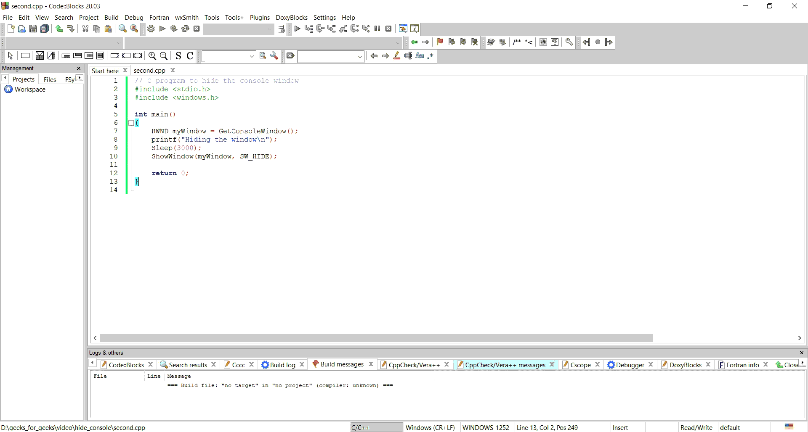Image resolution: width=808 pixels, height=432 pixels.
Task: Toggle match case in the incremental search bar
Action: [420, 56]
